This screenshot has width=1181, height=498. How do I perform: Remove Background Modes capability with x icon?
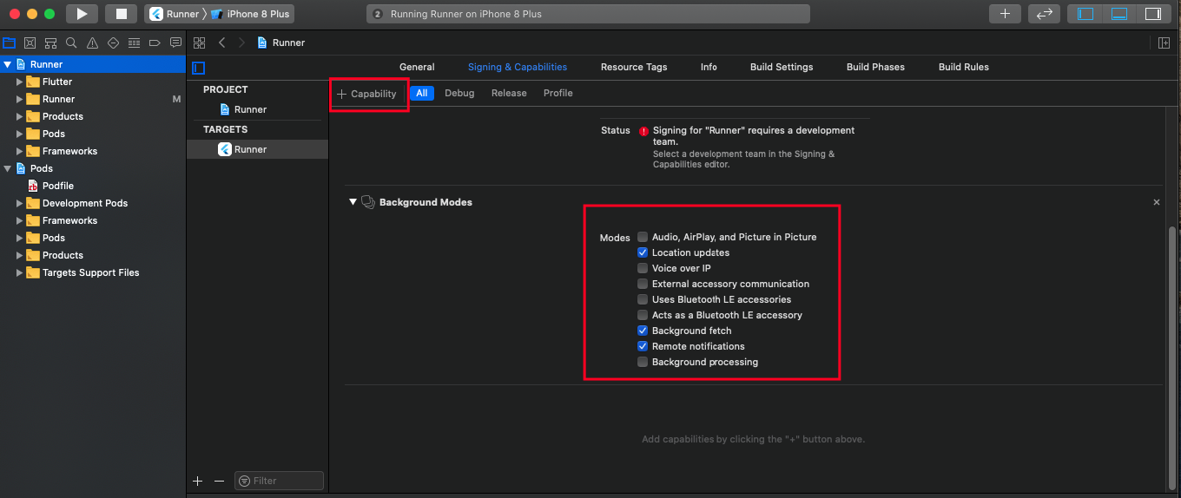click(x=1156, y=202)
